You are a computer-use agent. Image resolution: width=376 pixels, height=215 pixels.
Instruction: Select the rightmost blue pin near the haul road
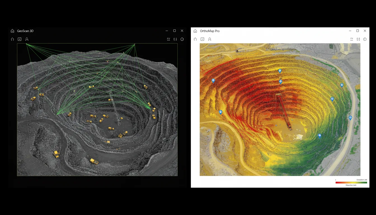pos(350,118)
